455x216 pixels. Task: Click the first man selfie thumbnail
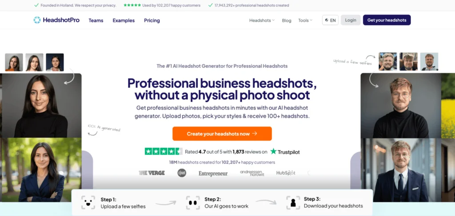tap(387, 62)
